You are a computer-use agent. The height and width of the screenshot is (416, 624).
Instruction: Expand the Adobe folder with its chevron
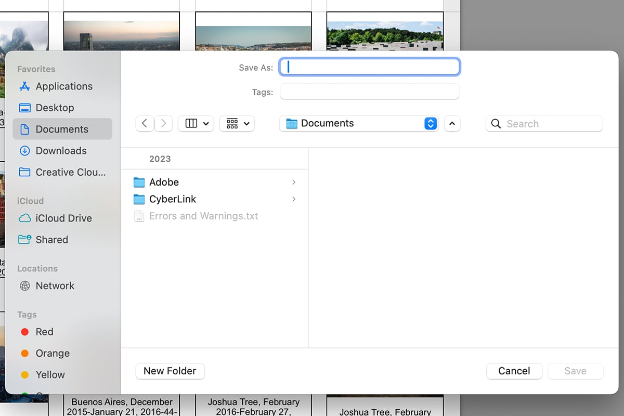tap(294, 183)
